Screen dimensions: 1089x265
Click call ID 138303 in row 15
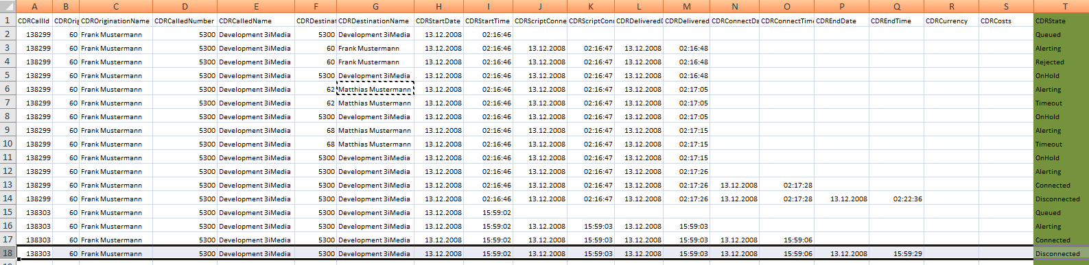(34, 212)
